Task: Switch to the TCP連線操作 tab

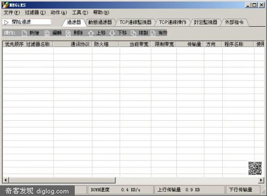Action: click(x=172, y=22)
